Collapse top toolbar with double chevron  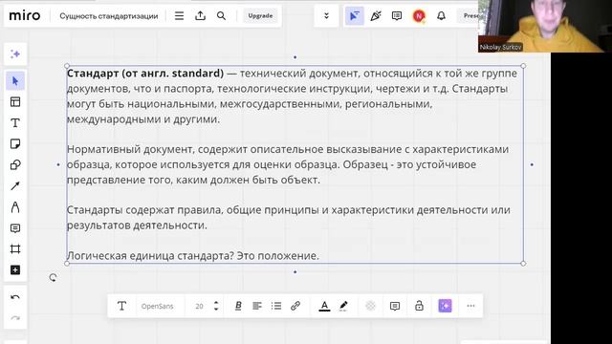tap(327, 16)
